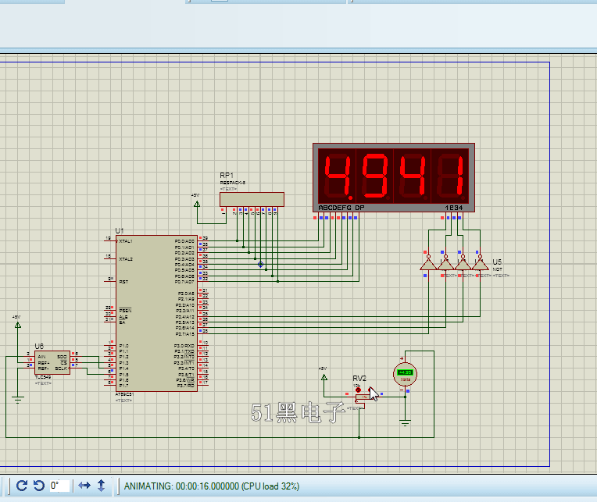Click the P0.7/AD7 pin label on U1

(x=184, y=282)
